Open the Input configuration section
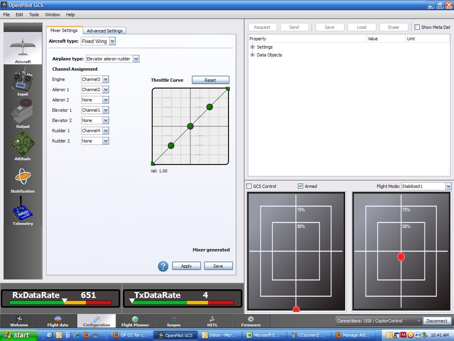This screenshot has width=454, height=341. (x=22, y=81)
